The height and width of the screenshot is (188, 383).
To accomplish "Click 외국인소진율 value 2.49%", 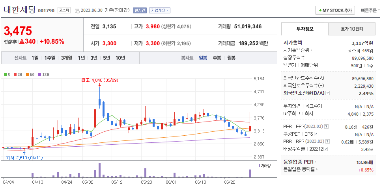I will click(x=366, y=94).
